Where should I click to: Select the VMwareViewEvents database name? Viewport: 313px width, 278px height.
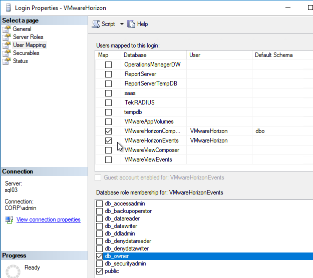[148, 159]
